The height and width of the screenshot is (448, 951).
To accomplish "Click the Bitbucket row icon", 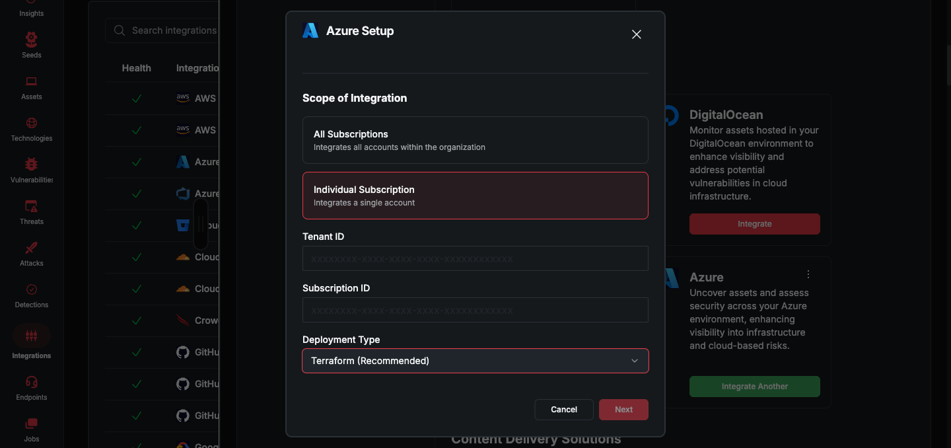I will click(183, 225).
